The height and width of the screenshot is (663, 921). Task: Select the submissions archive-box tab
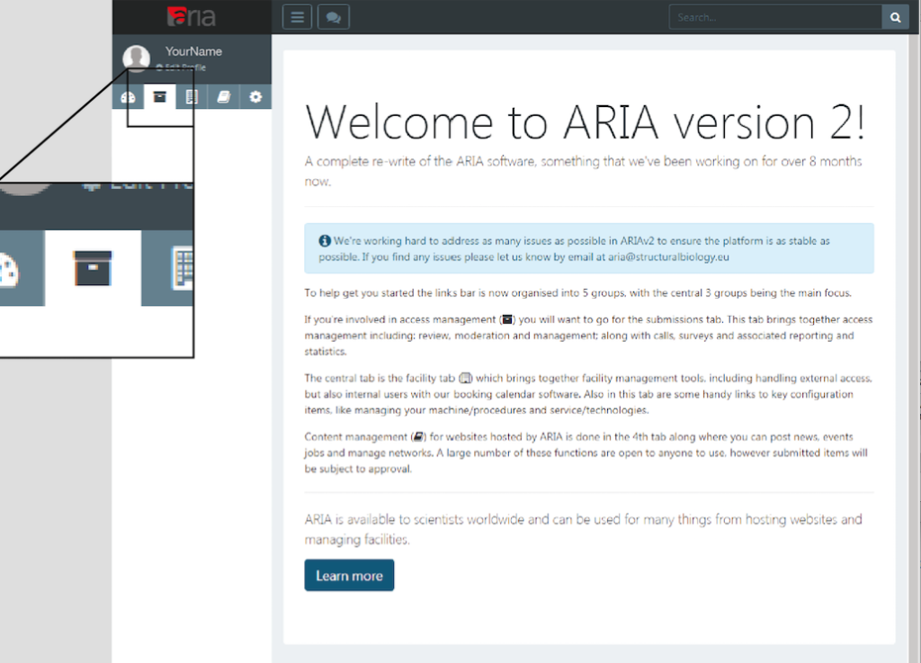160,97
